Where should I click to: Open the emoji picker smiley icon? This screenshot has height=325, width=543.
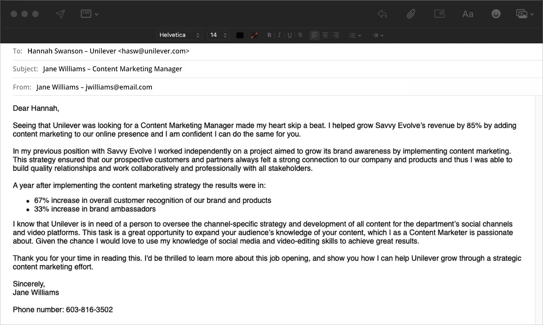(496, 14)
